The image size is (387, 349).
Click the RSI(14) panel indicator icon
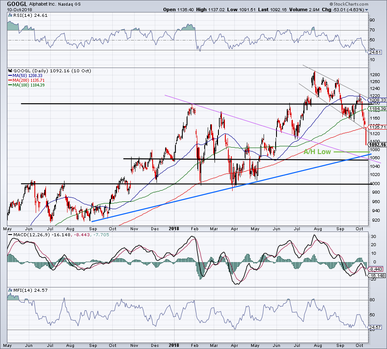coord(10,15)
